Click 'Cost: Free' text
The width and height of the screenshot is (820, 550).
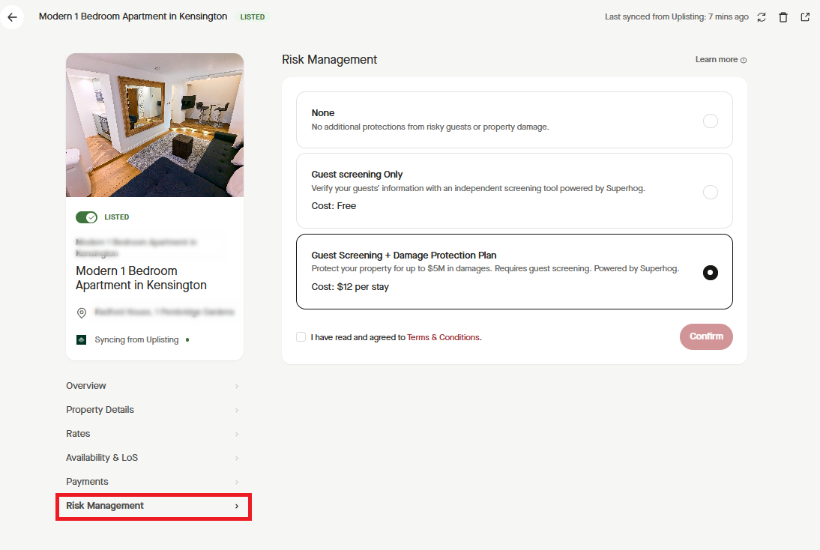pos(334,206)
